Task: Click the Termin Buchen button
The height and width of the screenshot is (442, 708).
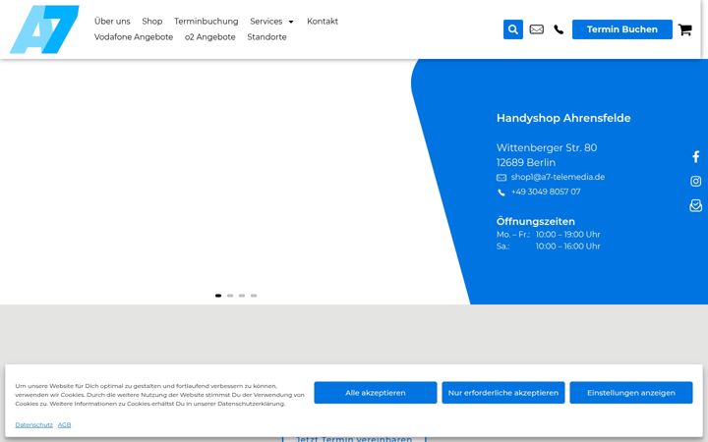Action: pos(622,29)
